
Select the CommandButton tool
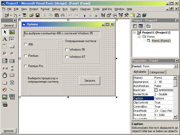(x=12, y=46)
